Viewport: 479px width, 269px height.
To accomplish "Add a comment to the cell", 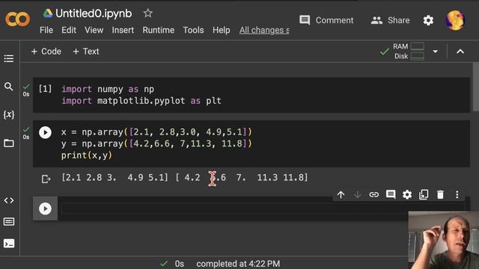I will [391, 194].
